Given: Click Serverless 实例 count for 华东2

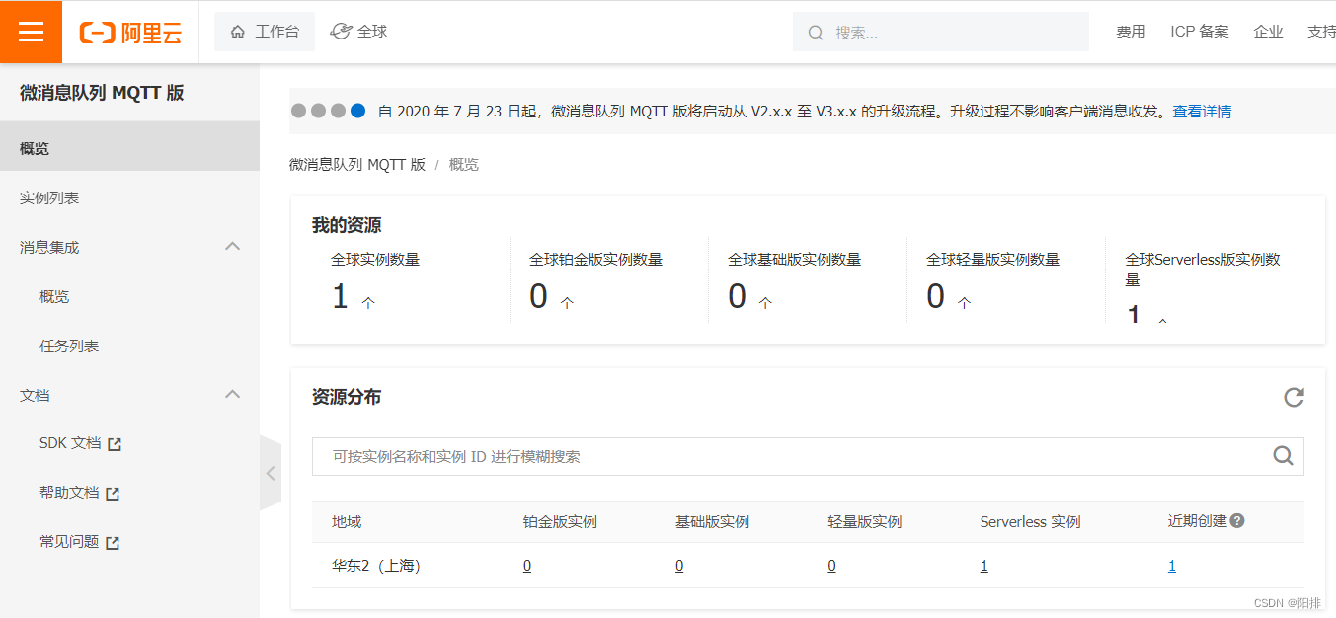Looking at the screenshot, I should [x=984, y=566].
